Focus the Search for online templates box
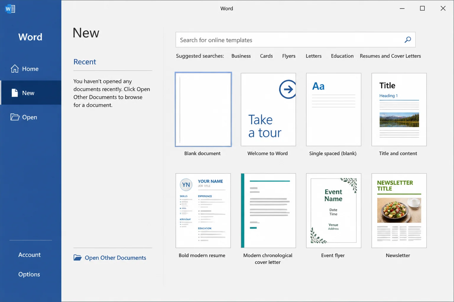This screenshot has width=454, height=302. pos(296,40)
